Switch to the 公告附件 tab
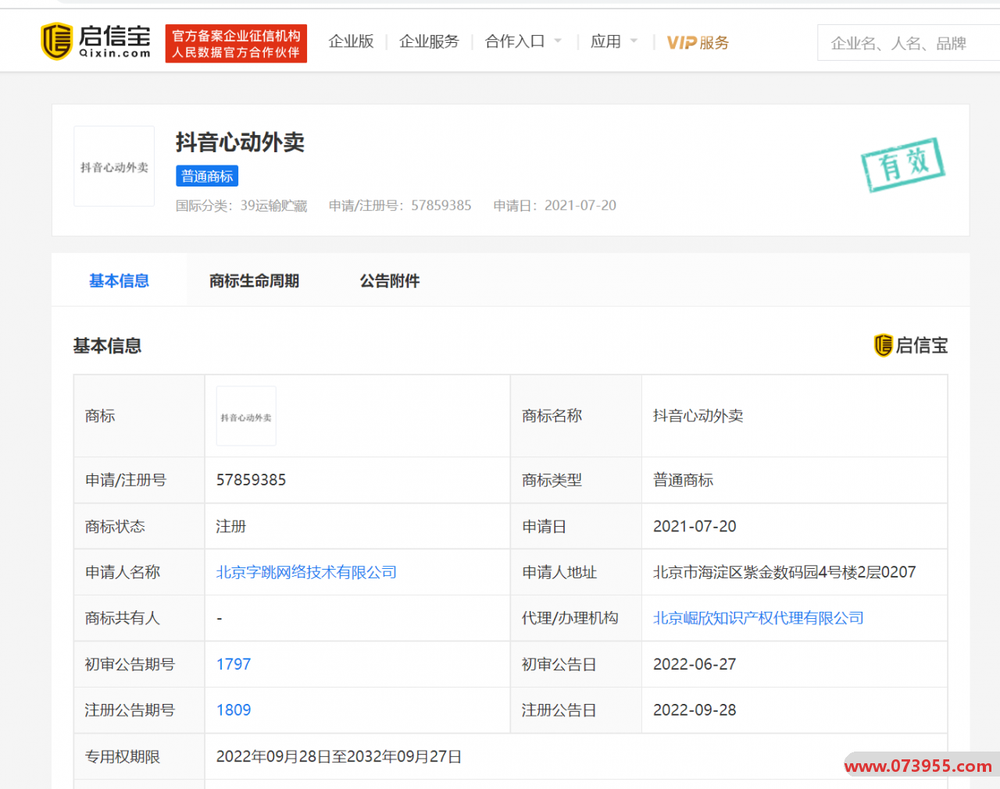1000x789 pixels. click(x=389, y=281)
